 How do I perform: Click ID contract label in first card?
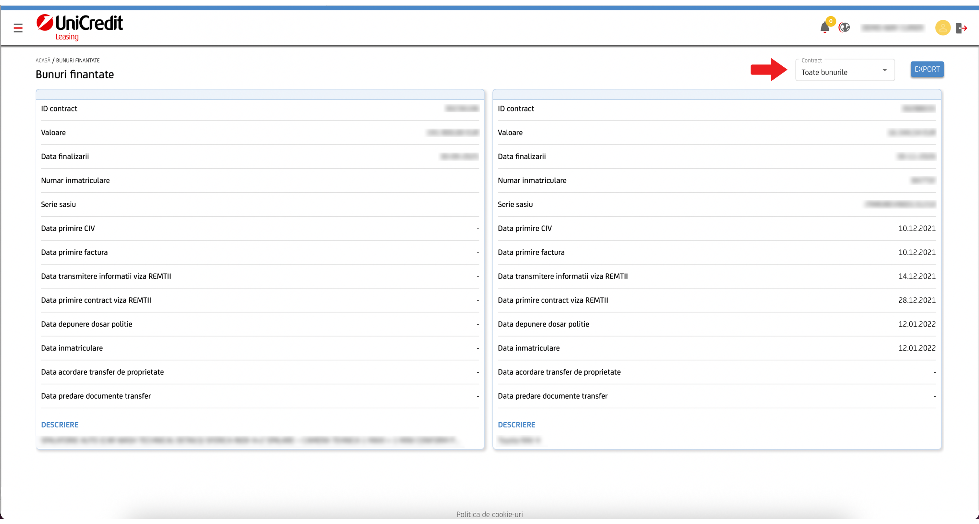coord(59,108)
